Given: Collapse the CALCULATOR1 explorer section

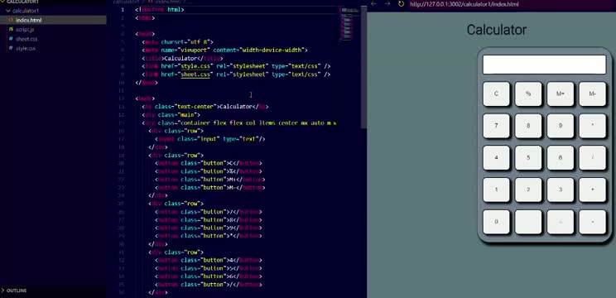Looking at the screenshot, I should click(x=23, y=2).
